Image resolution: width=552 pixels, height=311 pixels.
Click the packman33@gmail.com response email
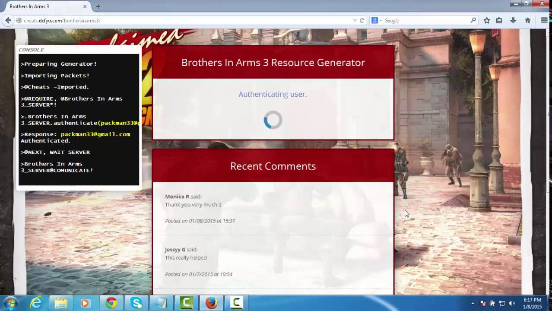pos(95,134)
